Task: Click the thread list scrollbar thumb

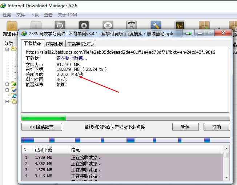Action: point(226,154)
